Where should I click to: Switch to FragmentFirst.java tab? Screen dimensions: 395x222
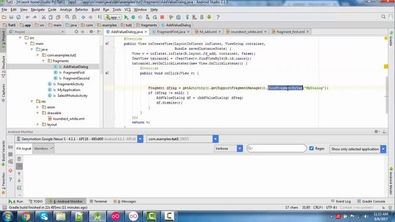171,31
